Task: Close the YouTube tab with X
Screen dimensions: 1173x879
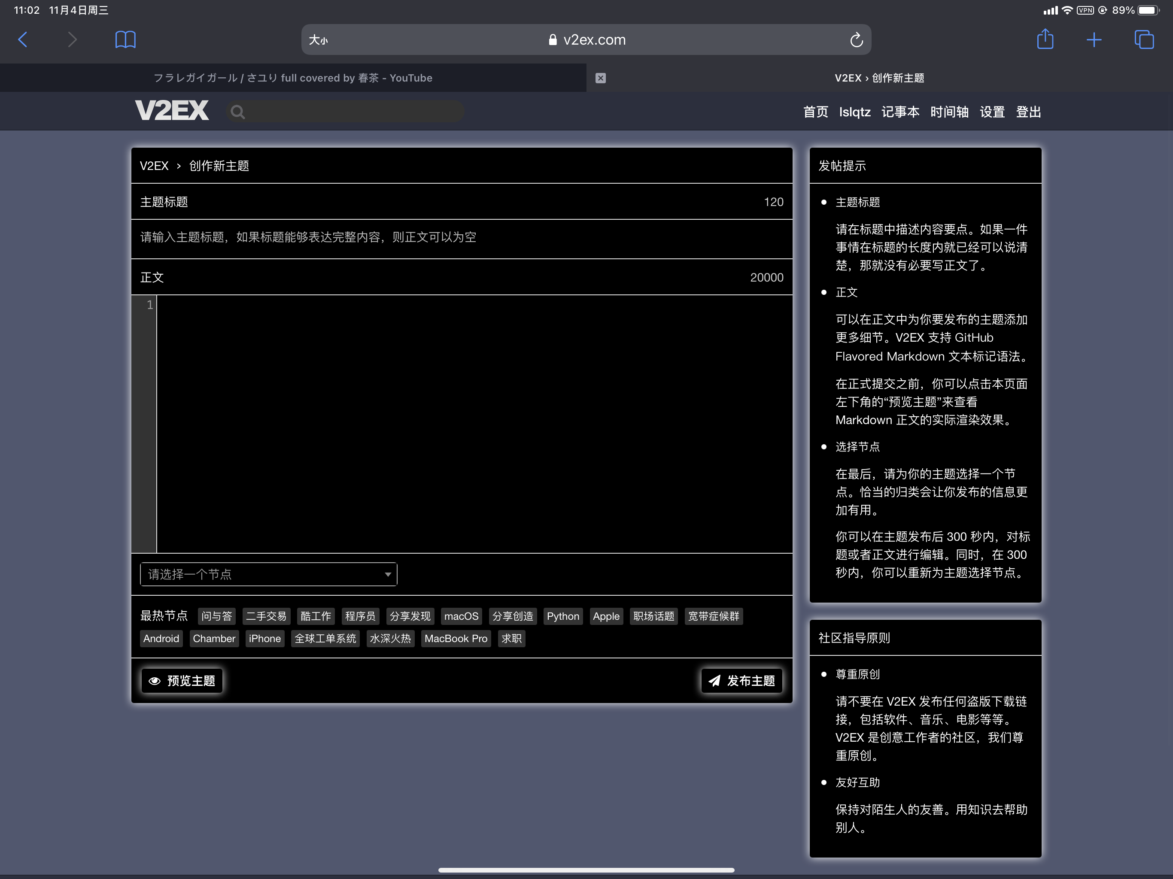Action: click(x=600, y=78)
